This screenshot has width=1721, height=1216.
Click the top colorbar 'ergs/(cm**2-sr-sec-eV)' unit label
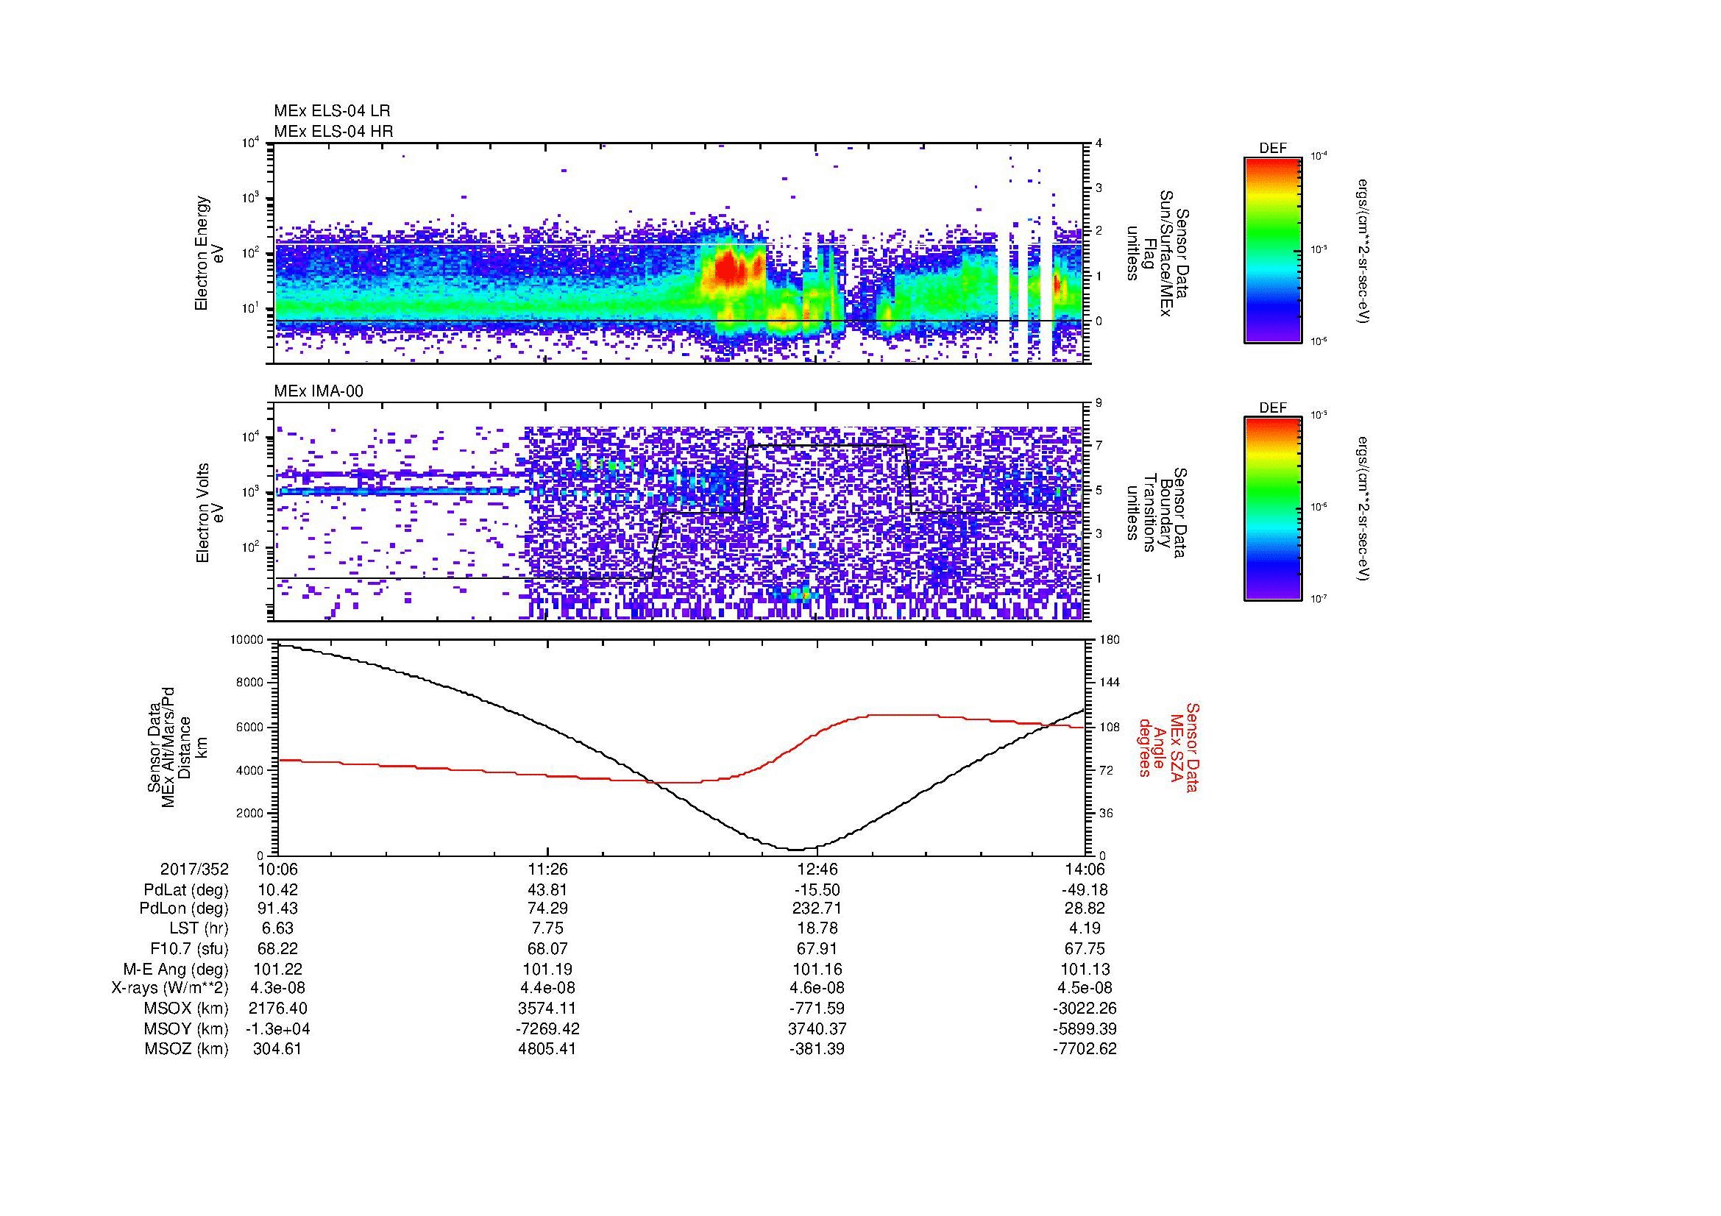[x=1364, y=251]
